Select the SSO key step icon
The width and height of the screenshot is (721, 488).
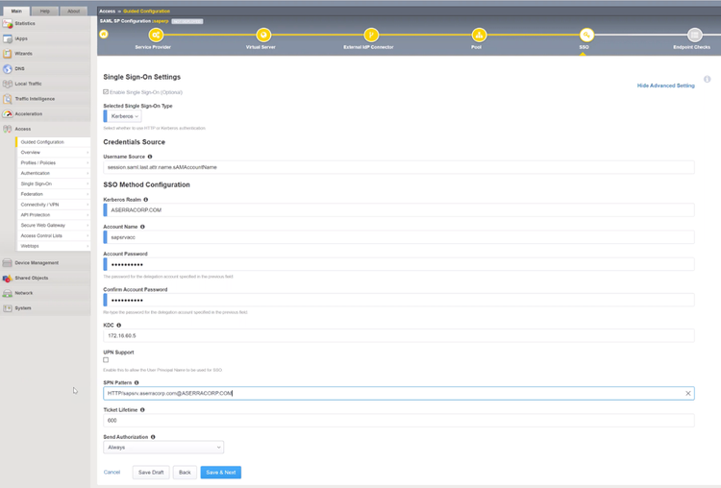[586, 35]
